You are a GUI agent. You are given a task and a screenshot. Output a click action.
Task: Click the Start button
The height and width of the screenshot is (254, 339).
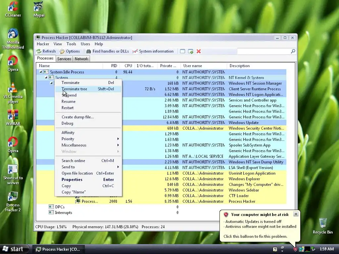(15, 249)
